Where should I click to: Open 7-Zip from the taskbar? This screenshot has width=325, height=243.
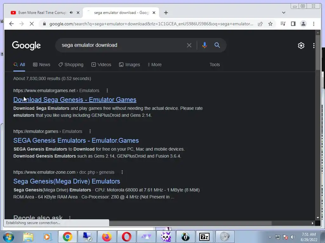204,237
